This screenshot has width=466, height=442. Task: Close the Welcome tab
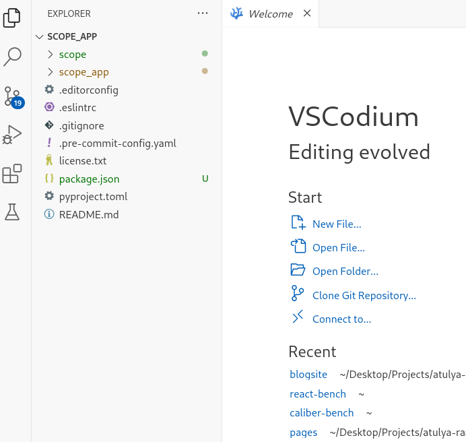(307, 13)
